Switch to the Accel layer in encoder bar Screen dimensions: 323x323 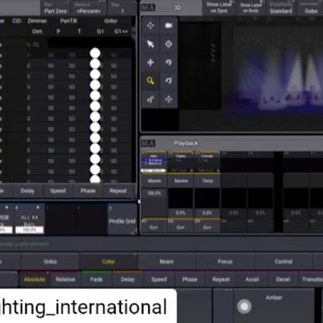pyautogui.click(x=252, y=279)
